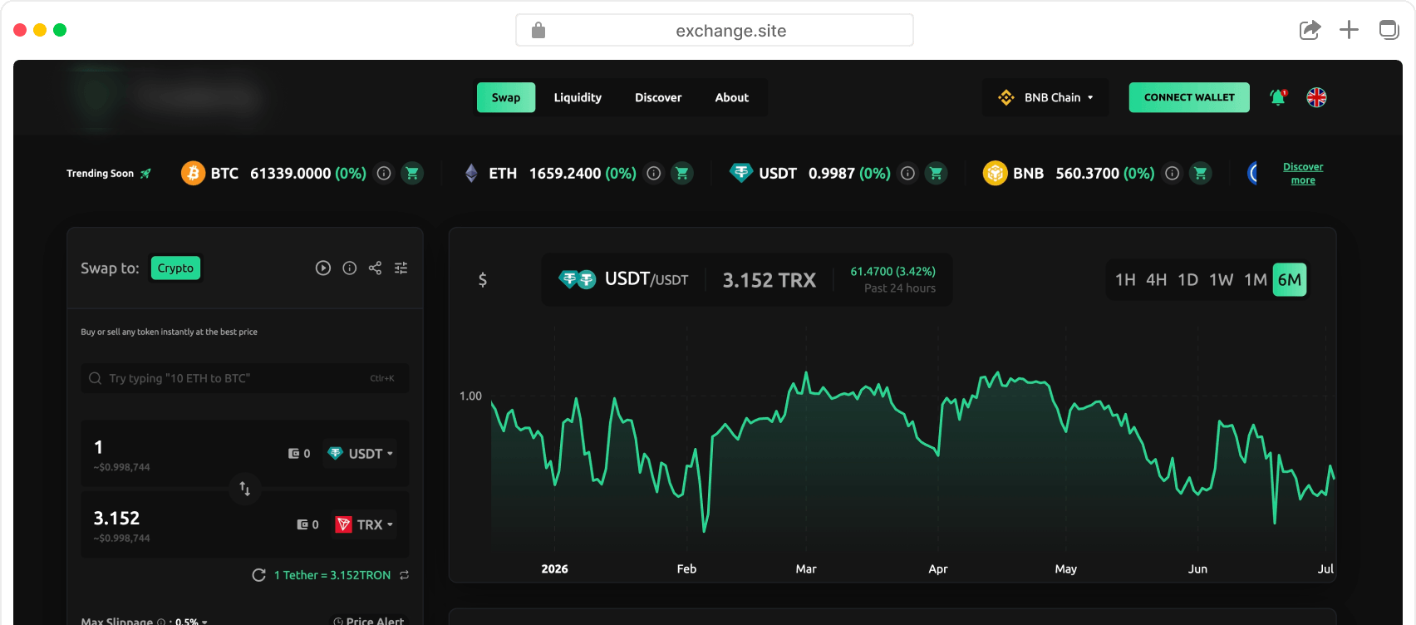Set chart range to 1D
Image resolution: width=1416 pixels, height=625 pixels.
coord(1188,279)
